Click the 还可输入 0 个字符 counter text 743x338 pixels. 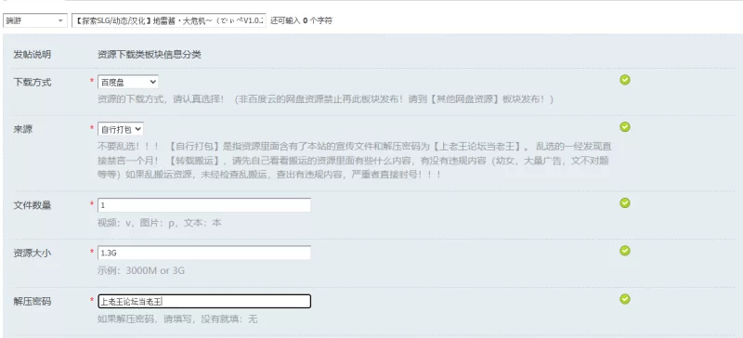(x=301, y=20)
